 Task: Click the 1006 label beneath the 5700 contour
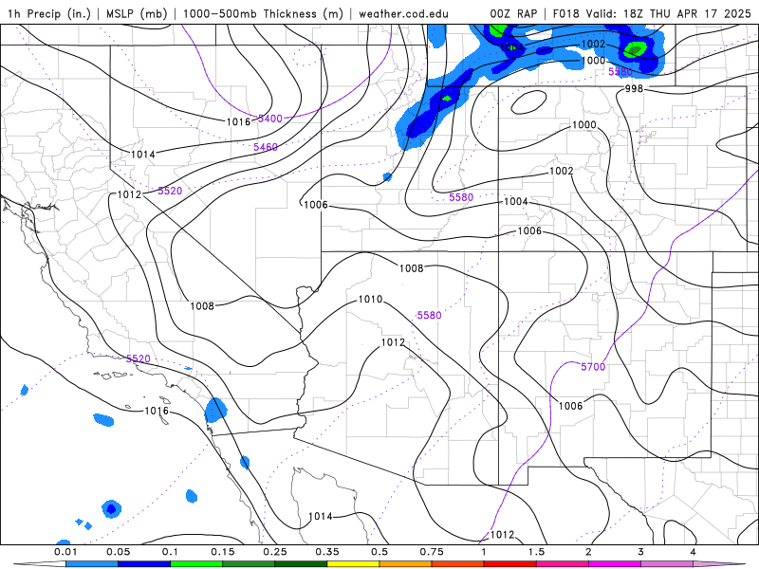click(x=571, y=406)
